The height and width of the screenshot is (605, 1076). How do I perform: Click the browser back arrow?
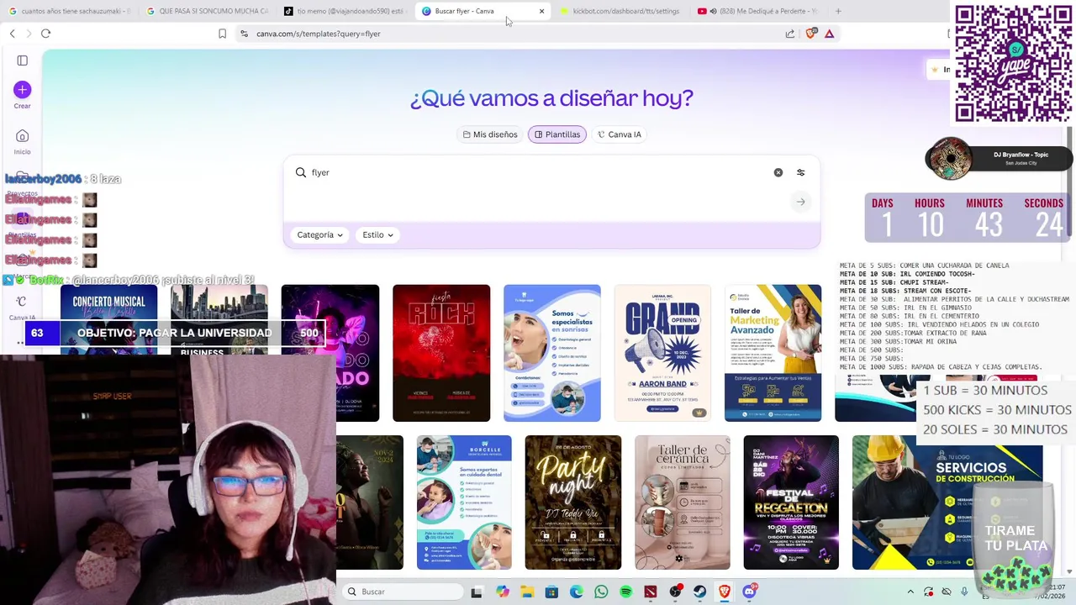click(12, 34)
